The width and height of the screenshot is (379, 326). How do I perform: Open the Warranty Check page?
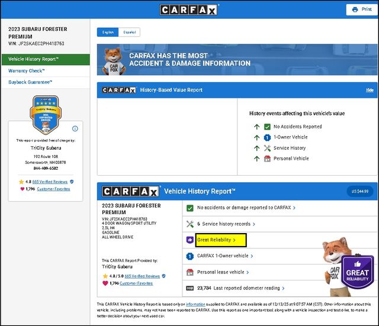pyautogui.click(x=26, y=70)
